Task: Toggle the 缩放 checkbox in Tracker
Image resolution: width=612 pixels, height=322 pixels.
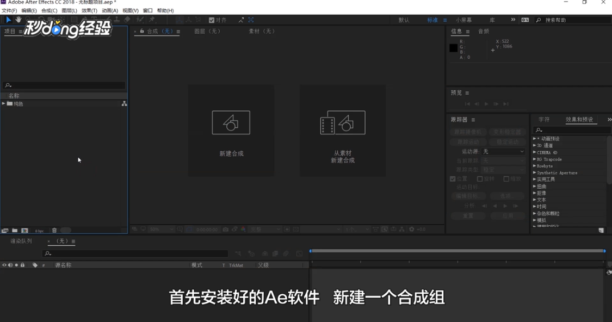Action: point(506,179)
